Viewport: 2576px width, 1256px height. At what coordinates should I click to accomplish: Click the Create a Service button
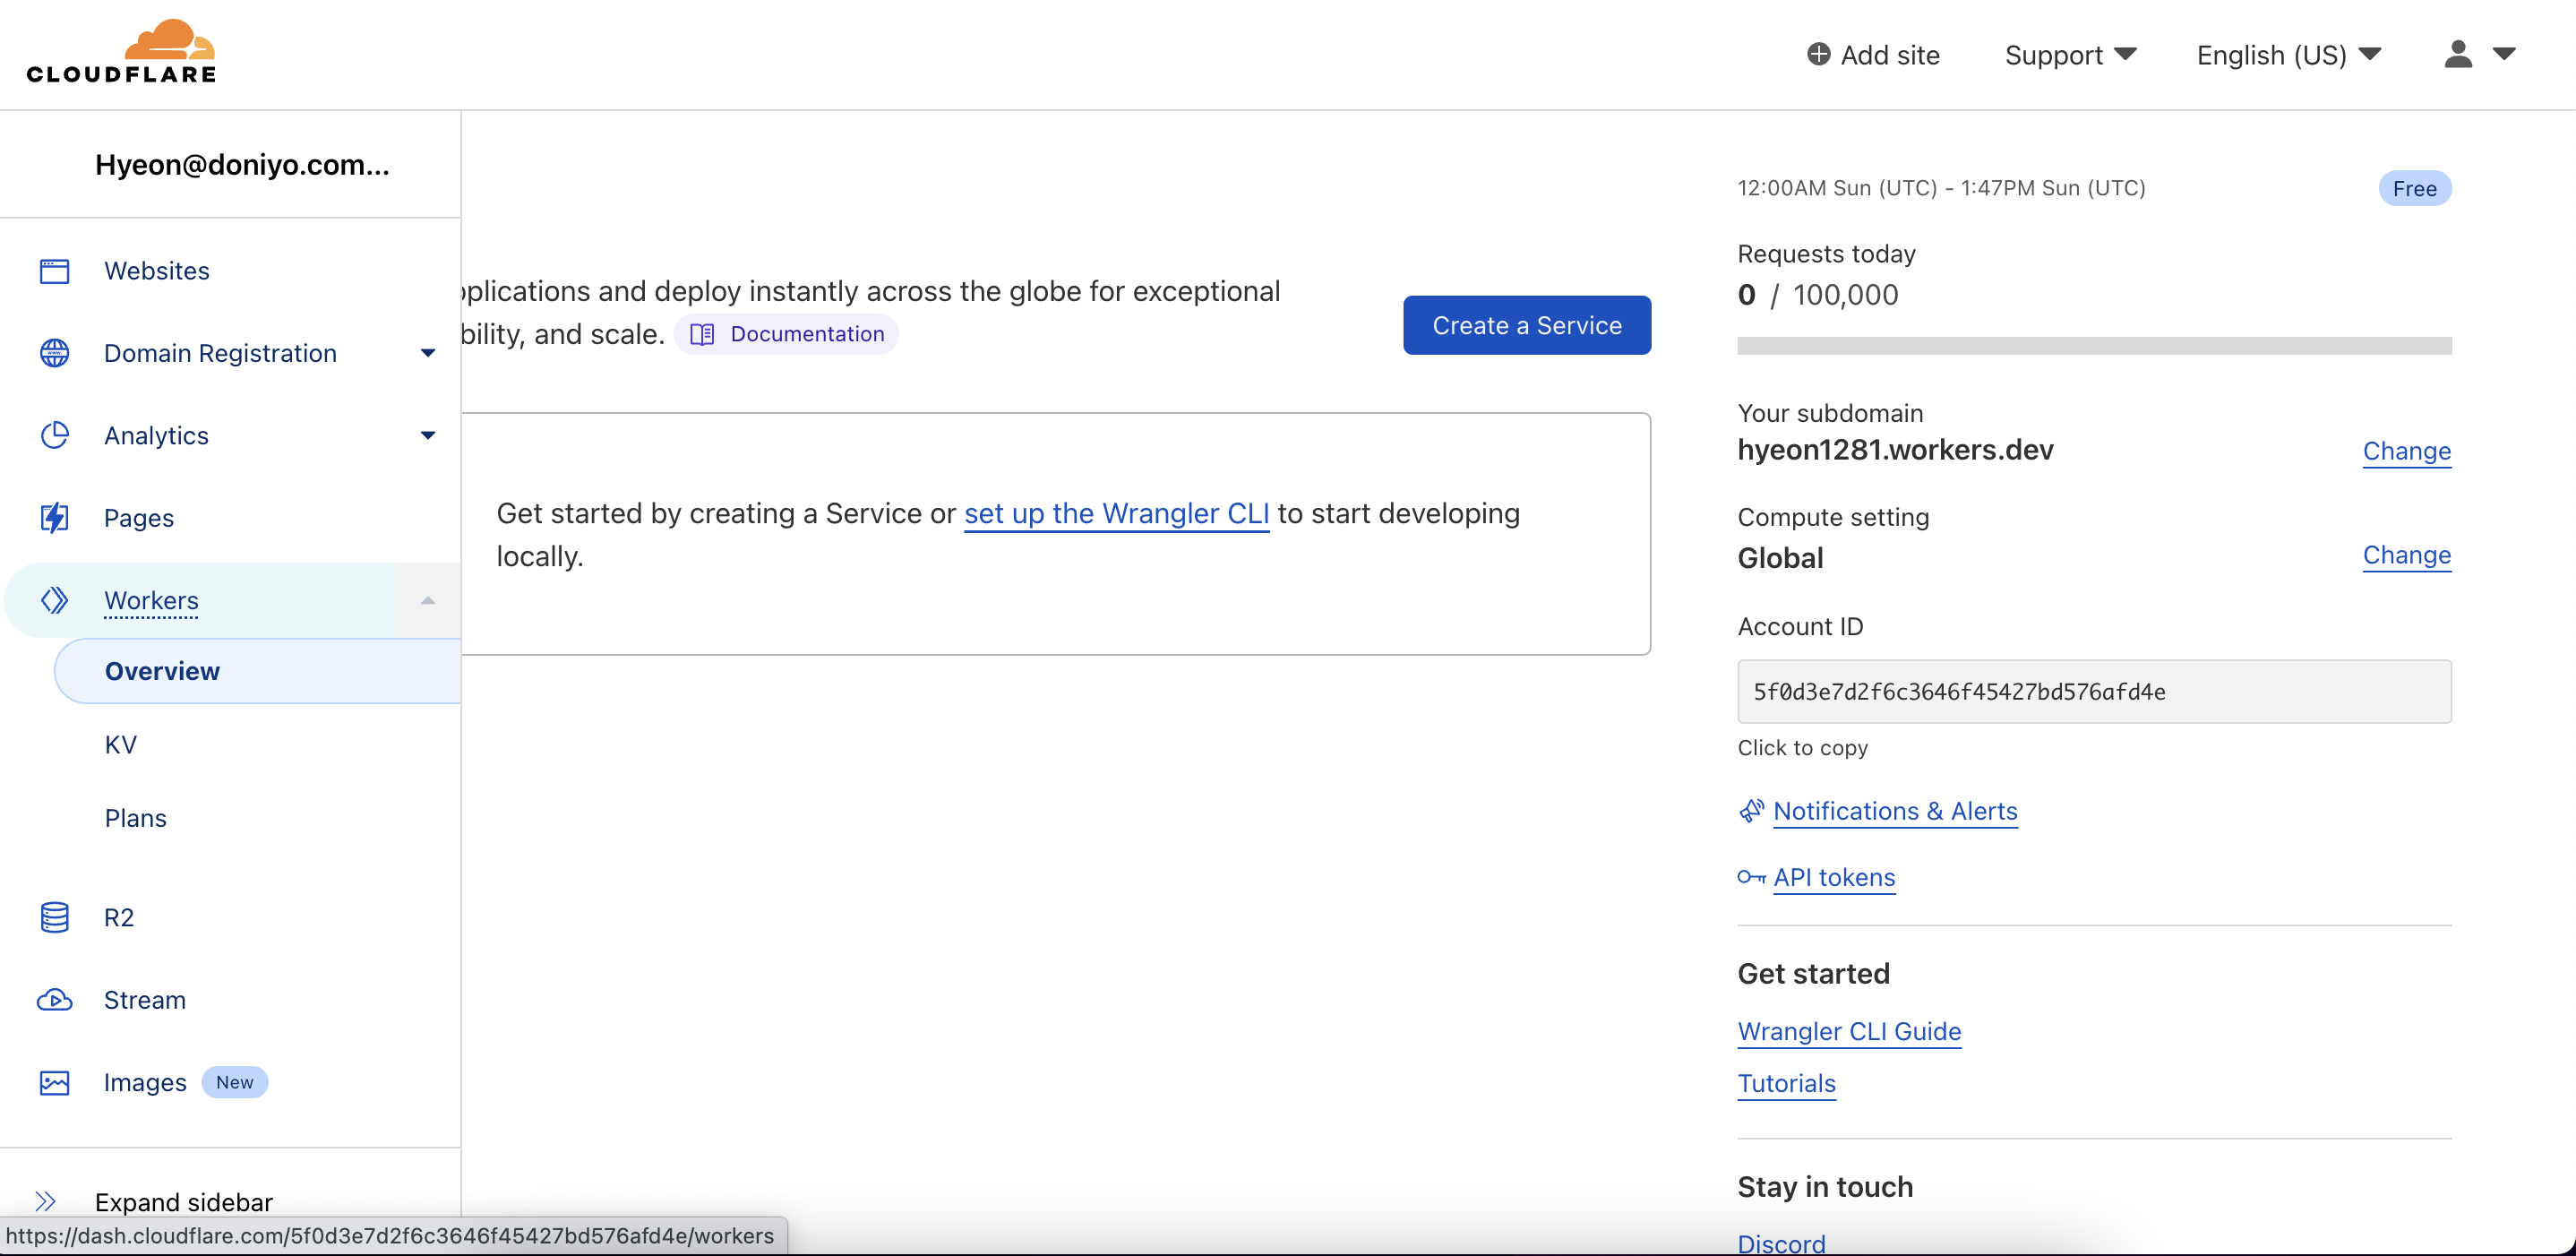pyautogui.click(x=1526, y=325)
